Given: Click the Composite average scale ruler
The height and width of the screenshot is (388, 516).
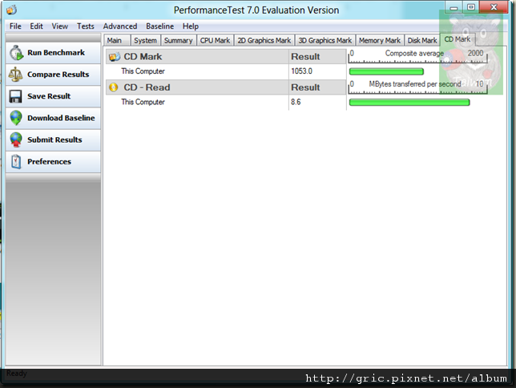Looking at the screenshot, I should pyautogui.click(x=418, y=56).
